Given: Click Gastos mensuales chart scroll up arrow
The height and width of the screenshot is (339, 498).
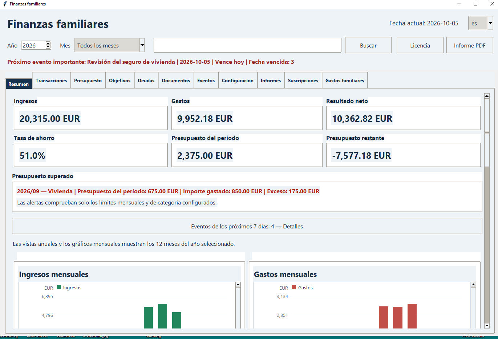Looking at the screenshot, I should [473, 285].
